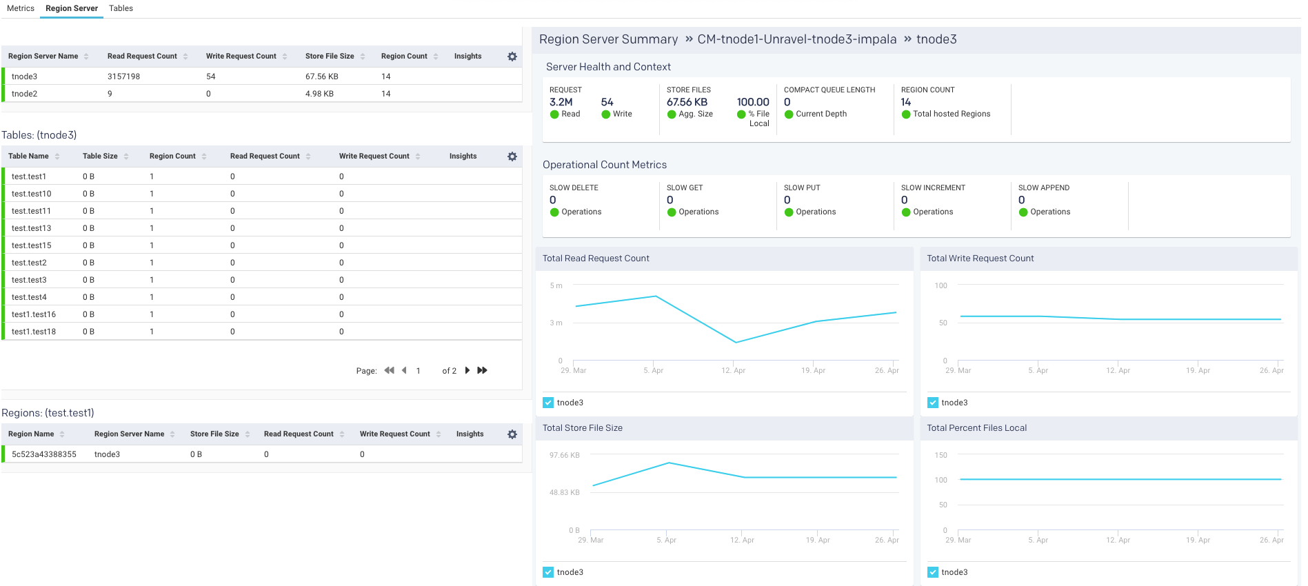The image size is (1308, 586).
Task: Select table test.test3 row
Action: (262, 280)
